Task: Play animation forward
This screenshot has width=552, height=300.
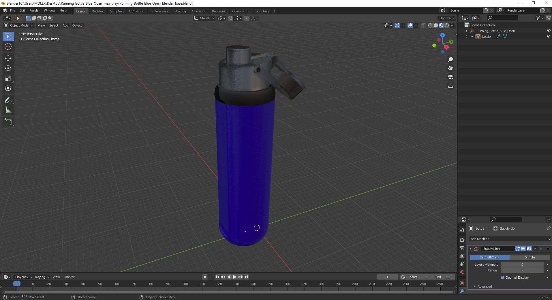Action: (x=235, y=277)
